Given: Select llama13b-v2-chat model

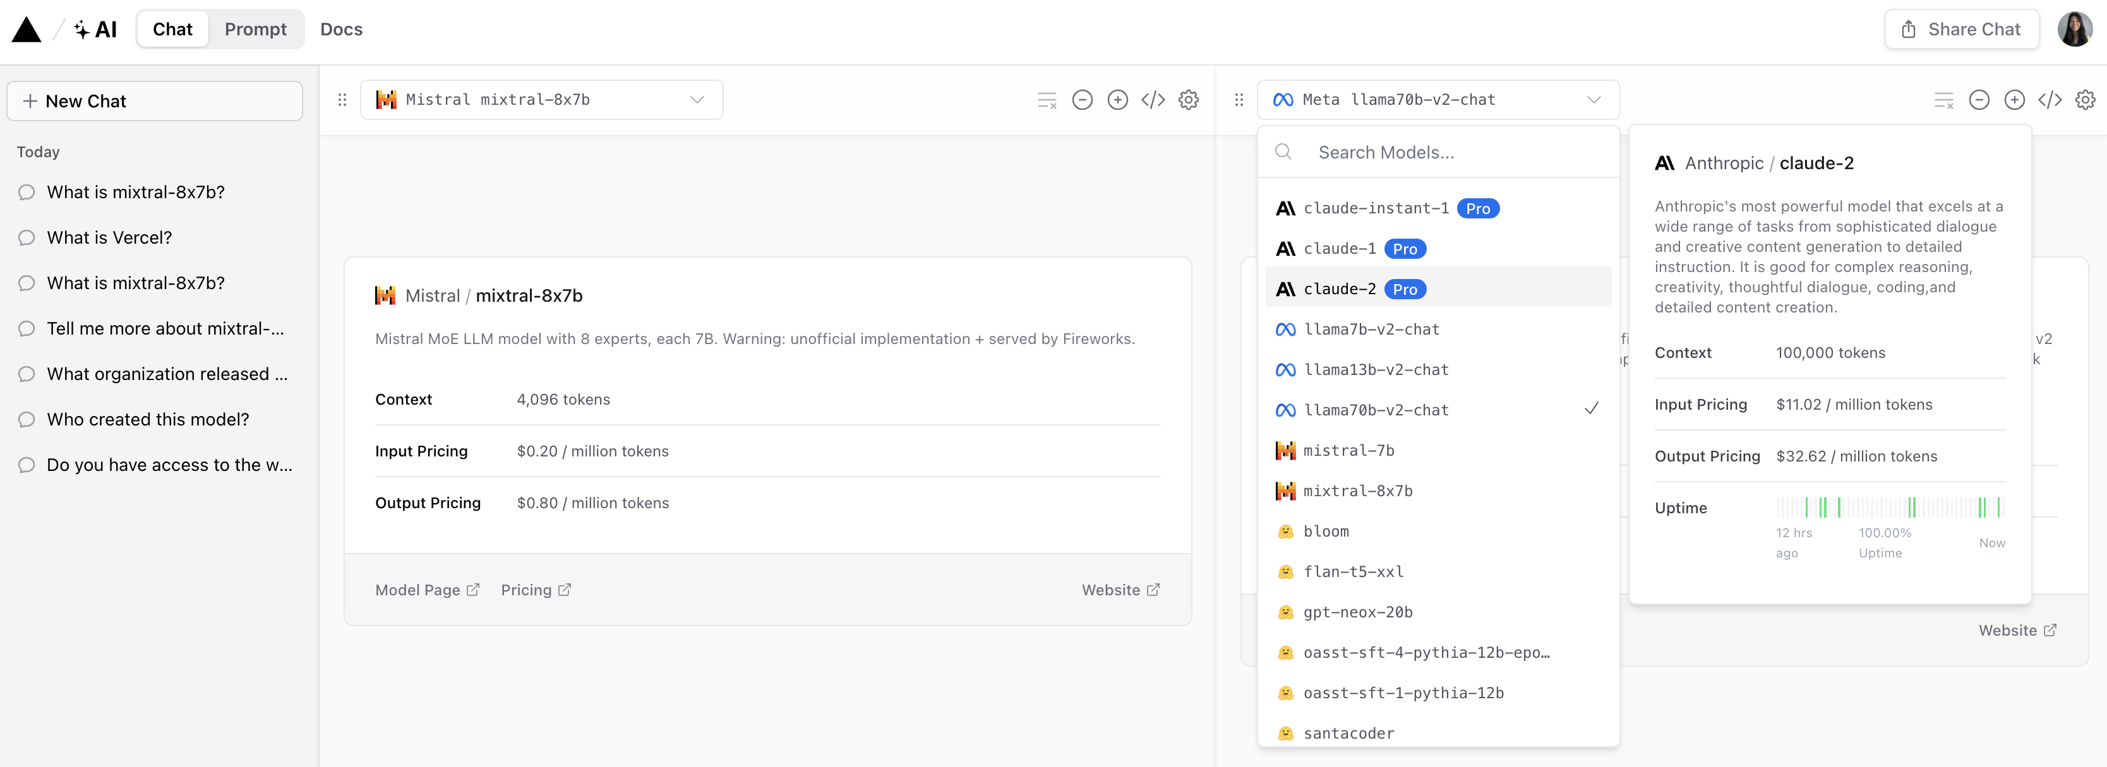Looking at the screenshot, I should pos(1438,369).
